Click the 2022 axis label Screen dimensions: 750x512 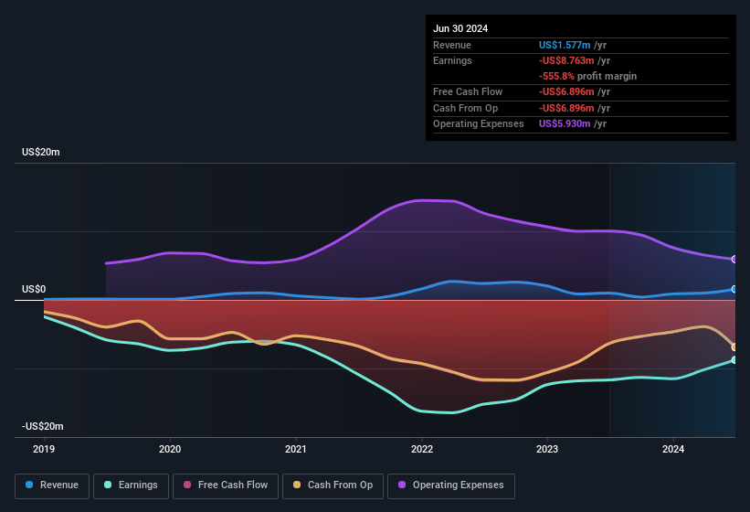click(422, 449)
